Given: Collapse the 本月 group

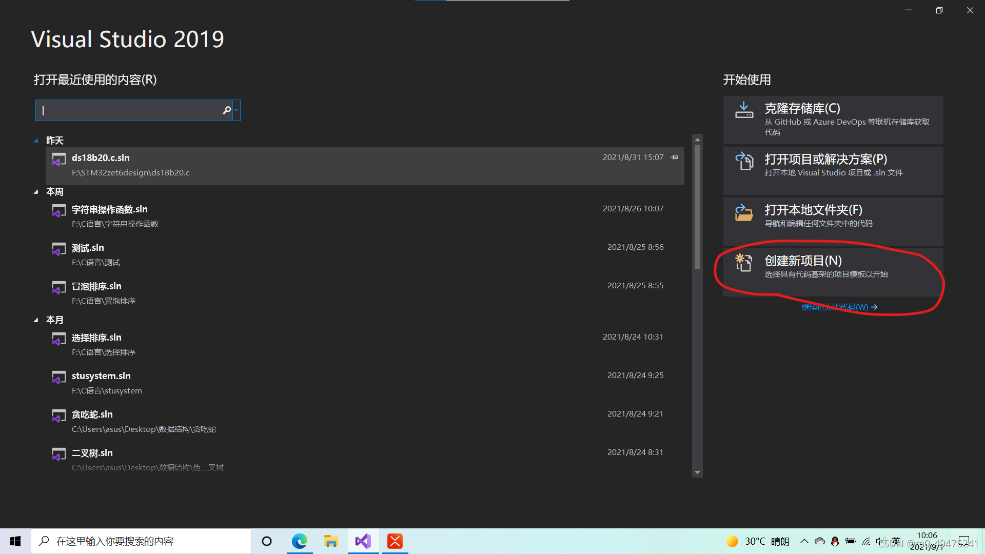Looking at the screenshot, I should tap(36, 320).
